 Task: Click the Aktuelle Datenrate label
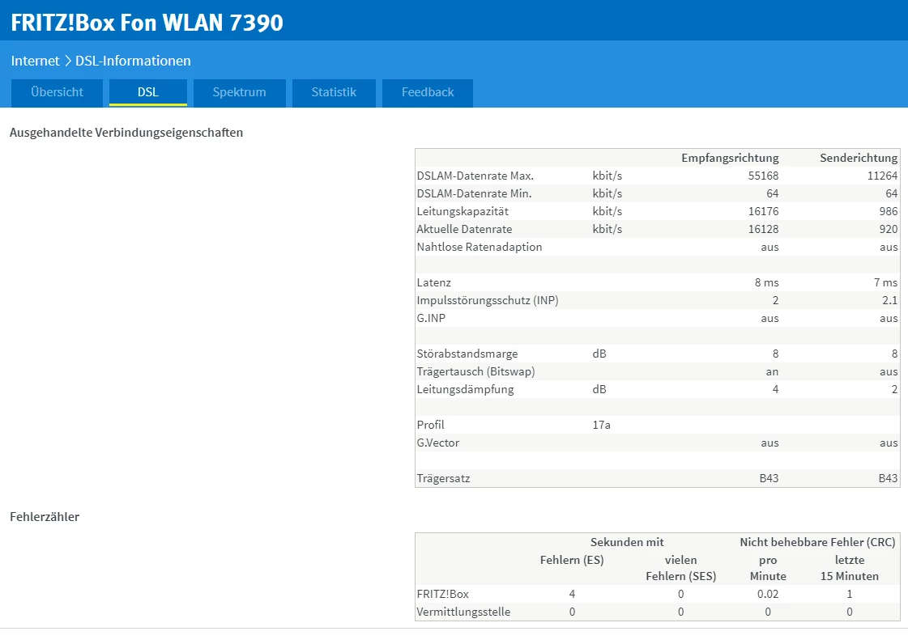tap(464, 229)
